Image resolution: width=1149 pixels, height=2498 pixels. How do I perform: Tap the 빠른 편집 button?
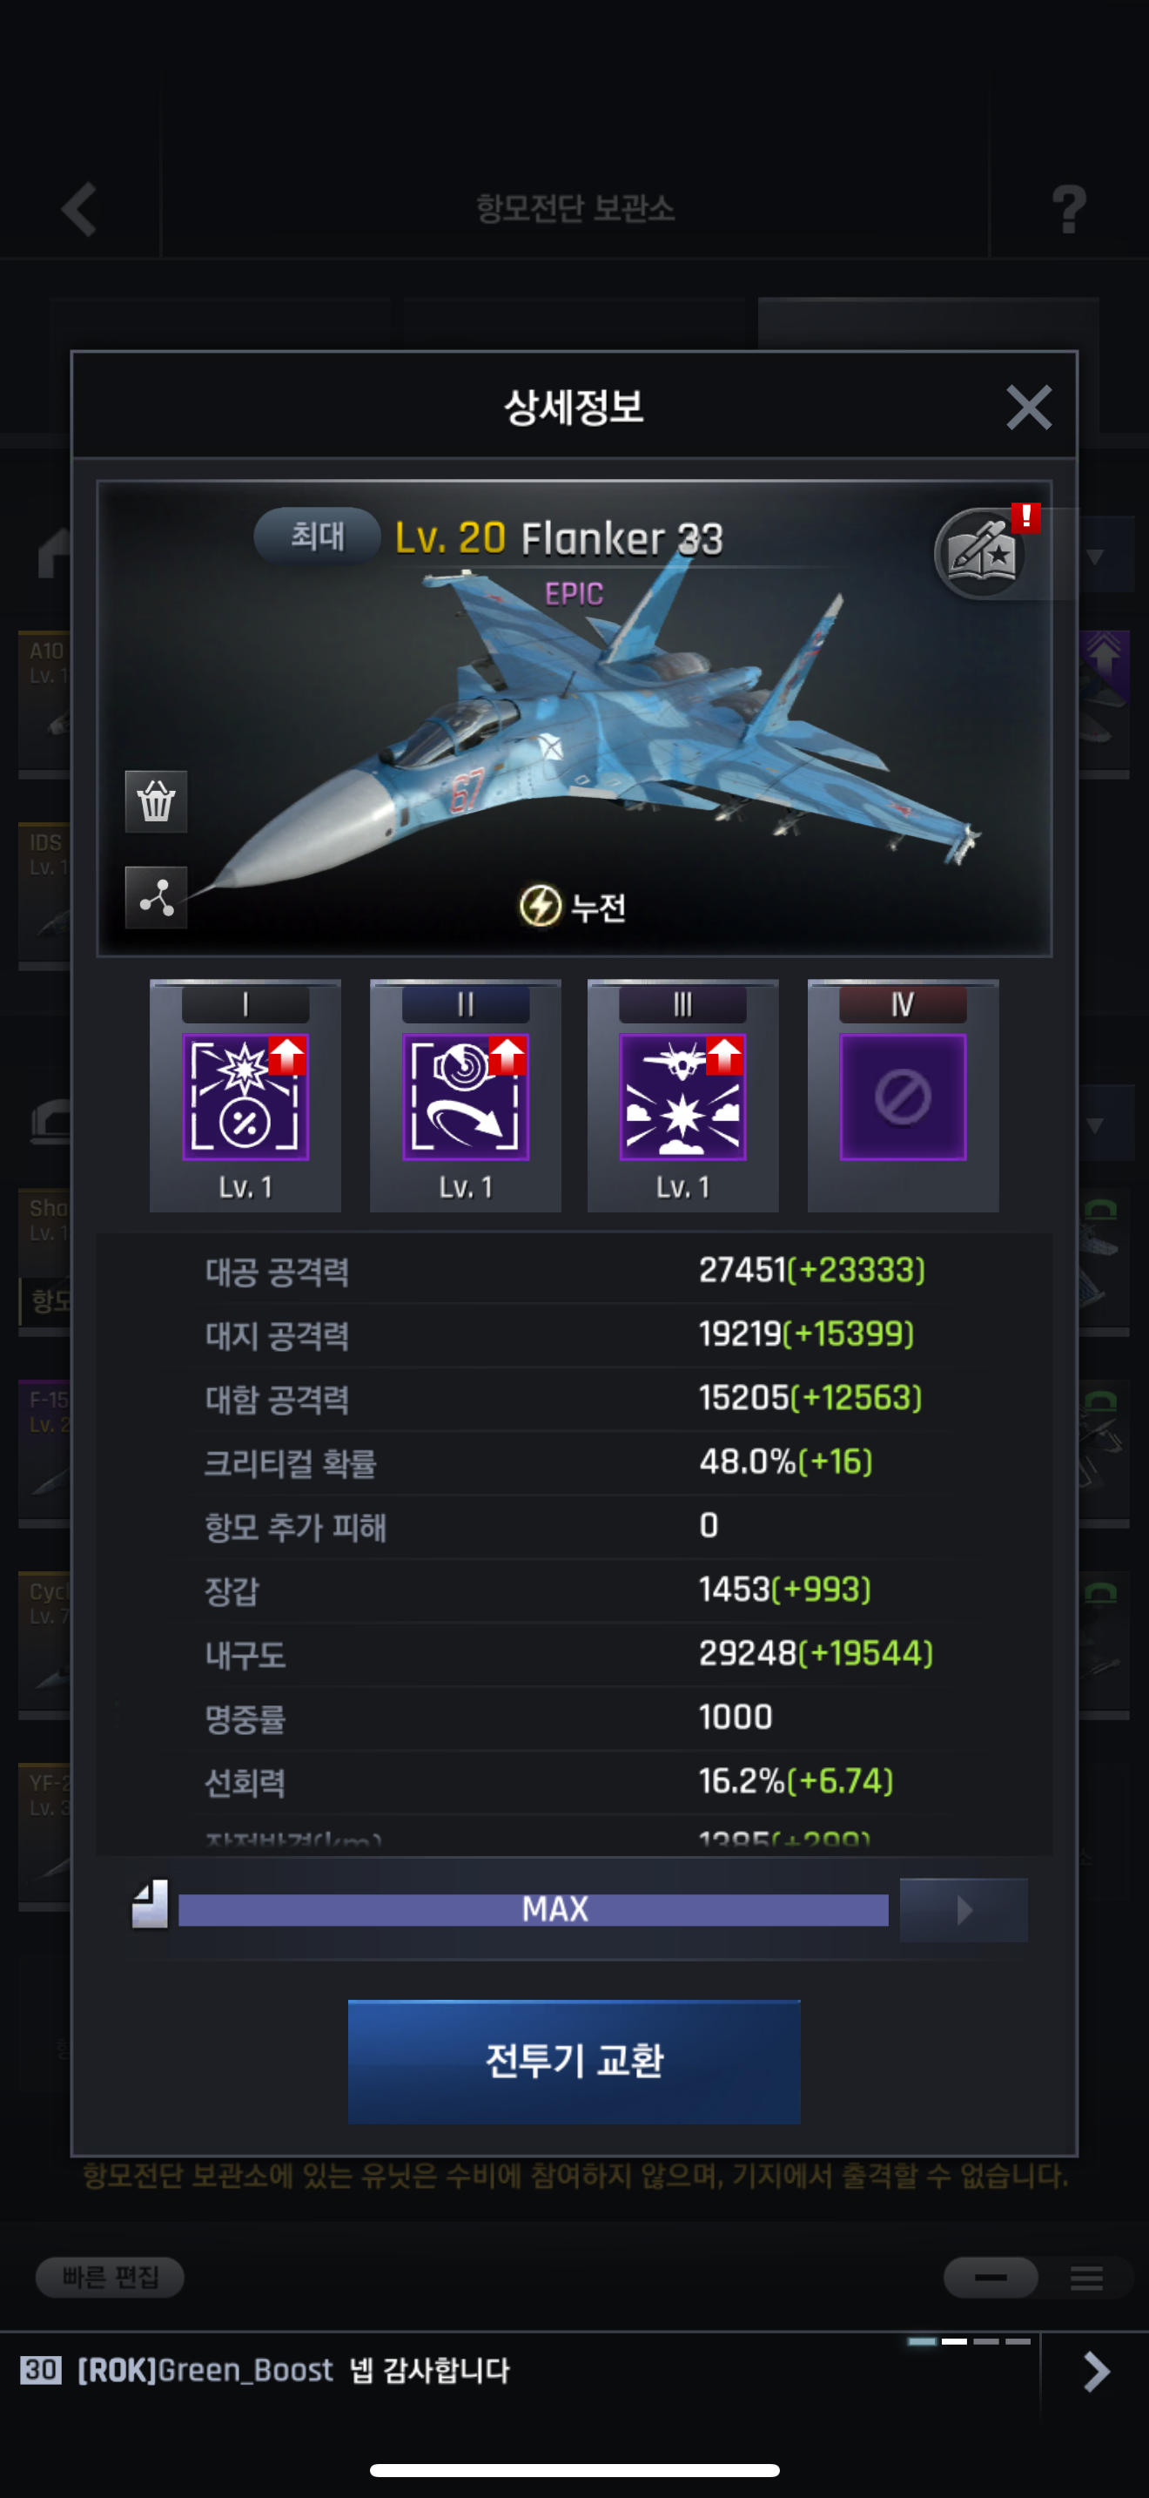coord(110,2277)
